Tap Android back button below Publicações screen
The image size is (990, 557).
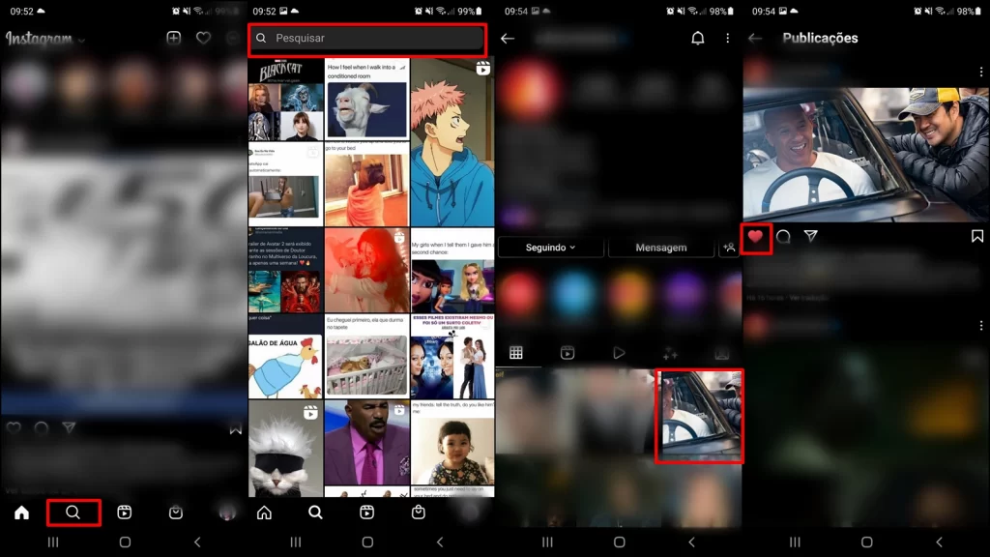(x=939, y=542)
